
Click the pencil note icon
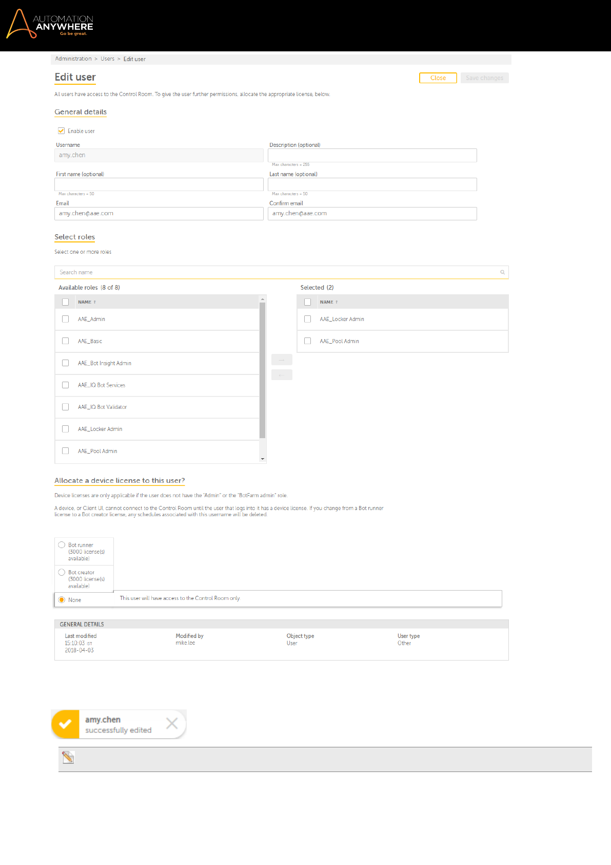pos(68,758)
